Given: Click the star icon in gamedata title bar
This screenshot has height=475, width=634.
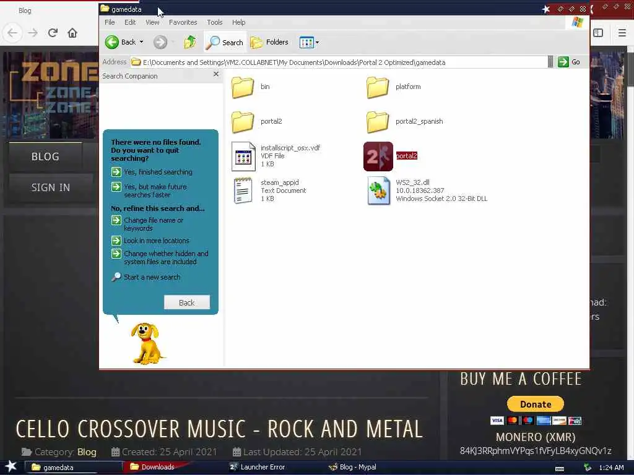Looking at the screenshot, I should point(546,9).
